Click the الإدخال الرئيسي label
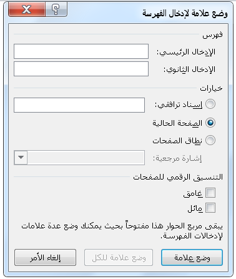 (x=186, y=52)
